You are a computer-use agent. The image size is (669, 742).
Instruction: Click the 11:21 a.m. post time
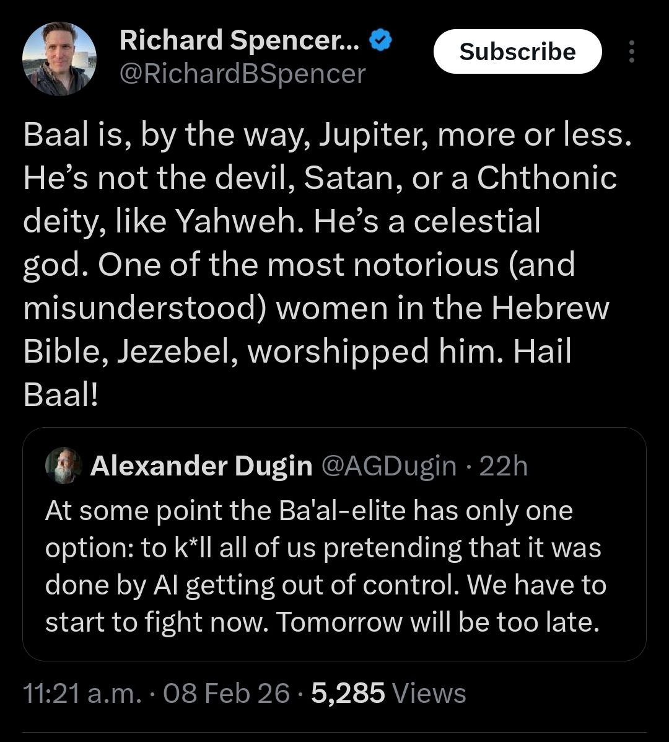82,693
